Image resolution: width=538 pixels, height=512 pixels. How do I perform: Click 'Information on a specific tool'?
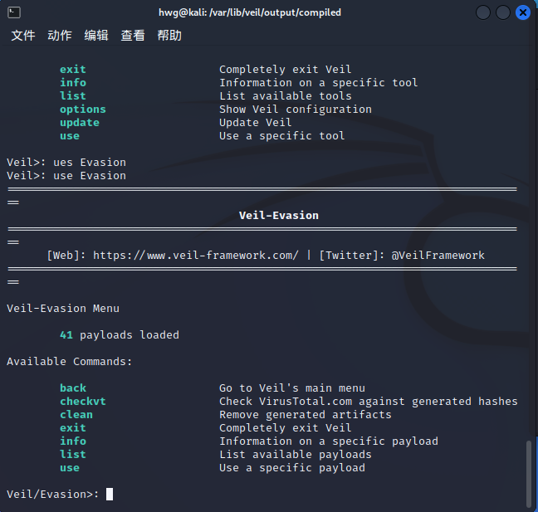[x=319, y=83]
